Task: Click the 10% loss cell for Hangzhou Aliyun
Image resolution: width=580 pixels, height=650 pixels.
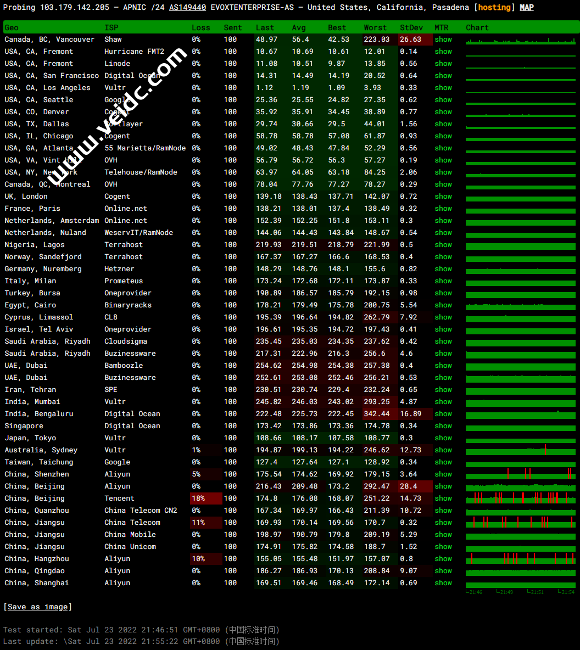Action: click(x=206, y=559)
